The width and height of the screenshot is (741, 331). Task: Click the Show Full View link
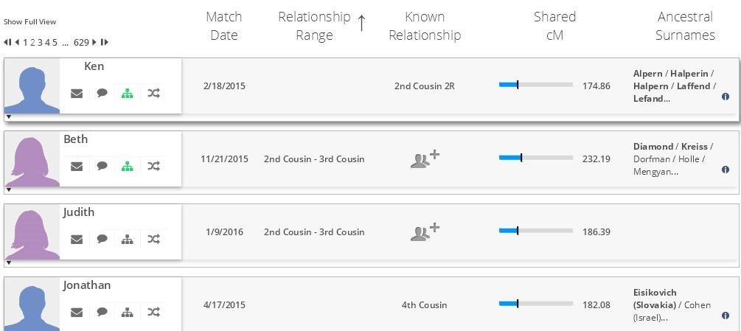tap(29, 22)
